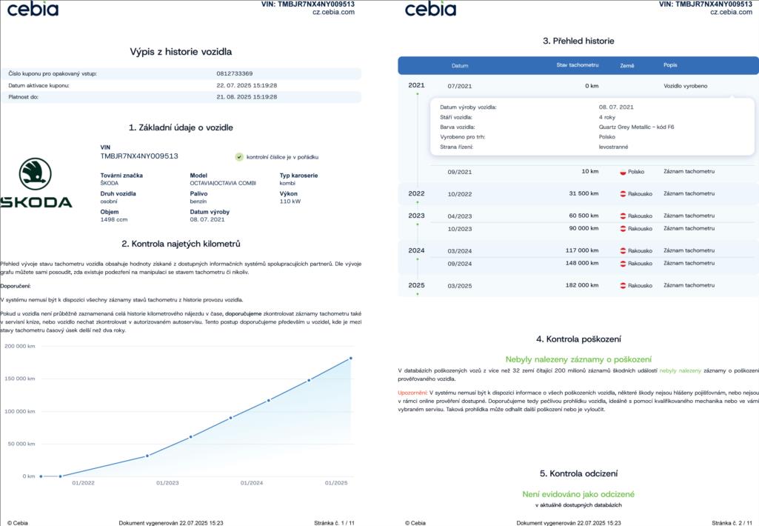Select the 2021 year marker in the history timeline
The image size is (759, 526).
pyautogui.click(x=416, y=85)
